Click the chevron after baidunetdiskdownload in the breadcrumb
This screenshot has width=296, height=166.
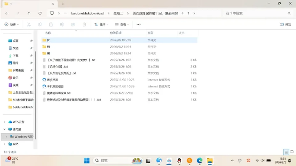pyautogui.click(x=108, y=13)
